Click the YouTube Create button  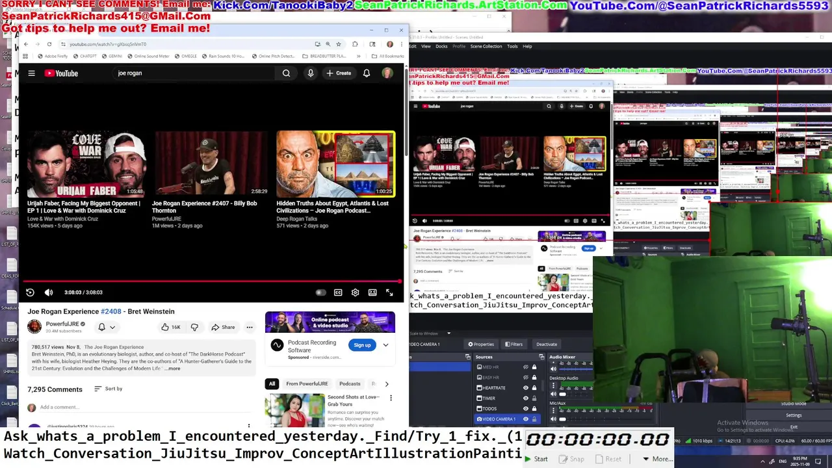pyautogui.click(x=339, y=73)
